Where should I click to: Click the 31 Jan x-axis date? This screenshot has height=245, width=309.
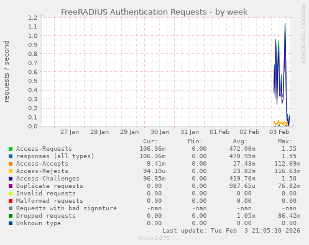[x=190, y=132]
